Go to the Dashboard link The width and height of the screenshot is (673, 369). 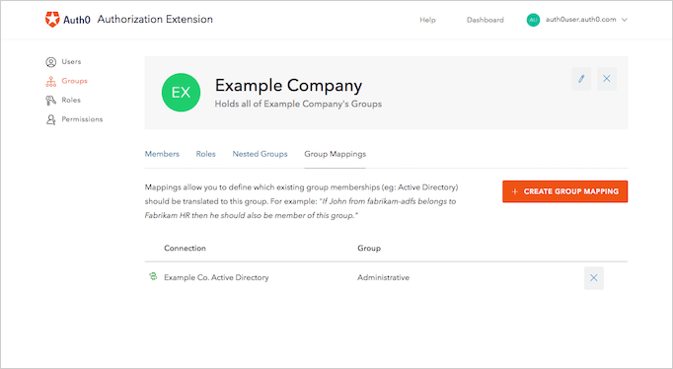click(485, 20)
